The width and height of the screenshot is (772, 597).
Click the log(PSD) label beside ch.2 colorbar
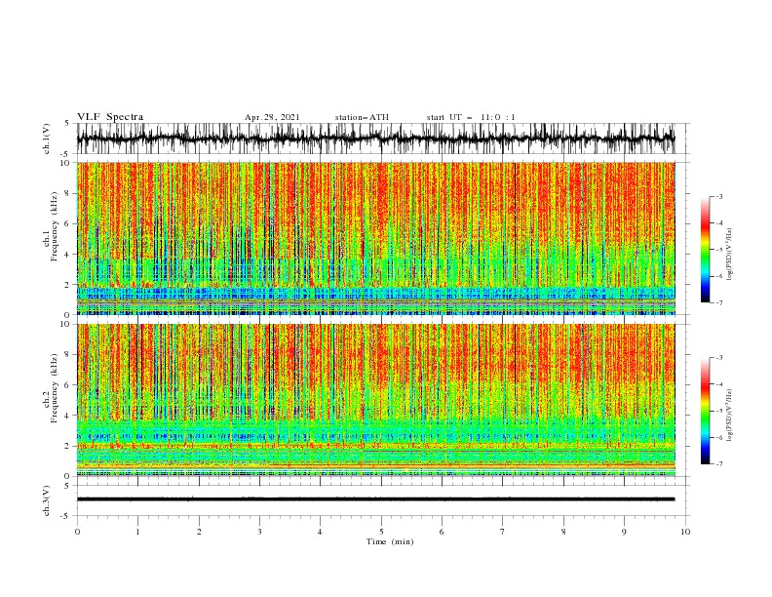(729, 416)
